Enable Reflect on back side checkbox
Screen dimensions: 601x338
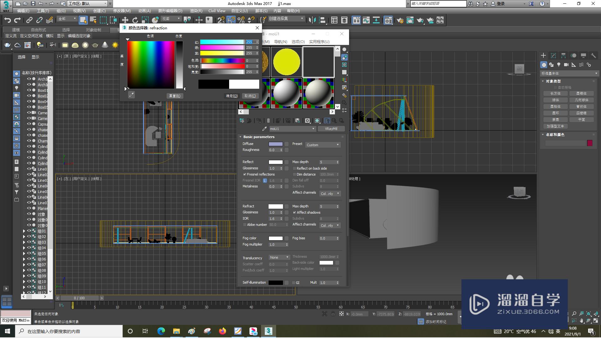point(294,168)
